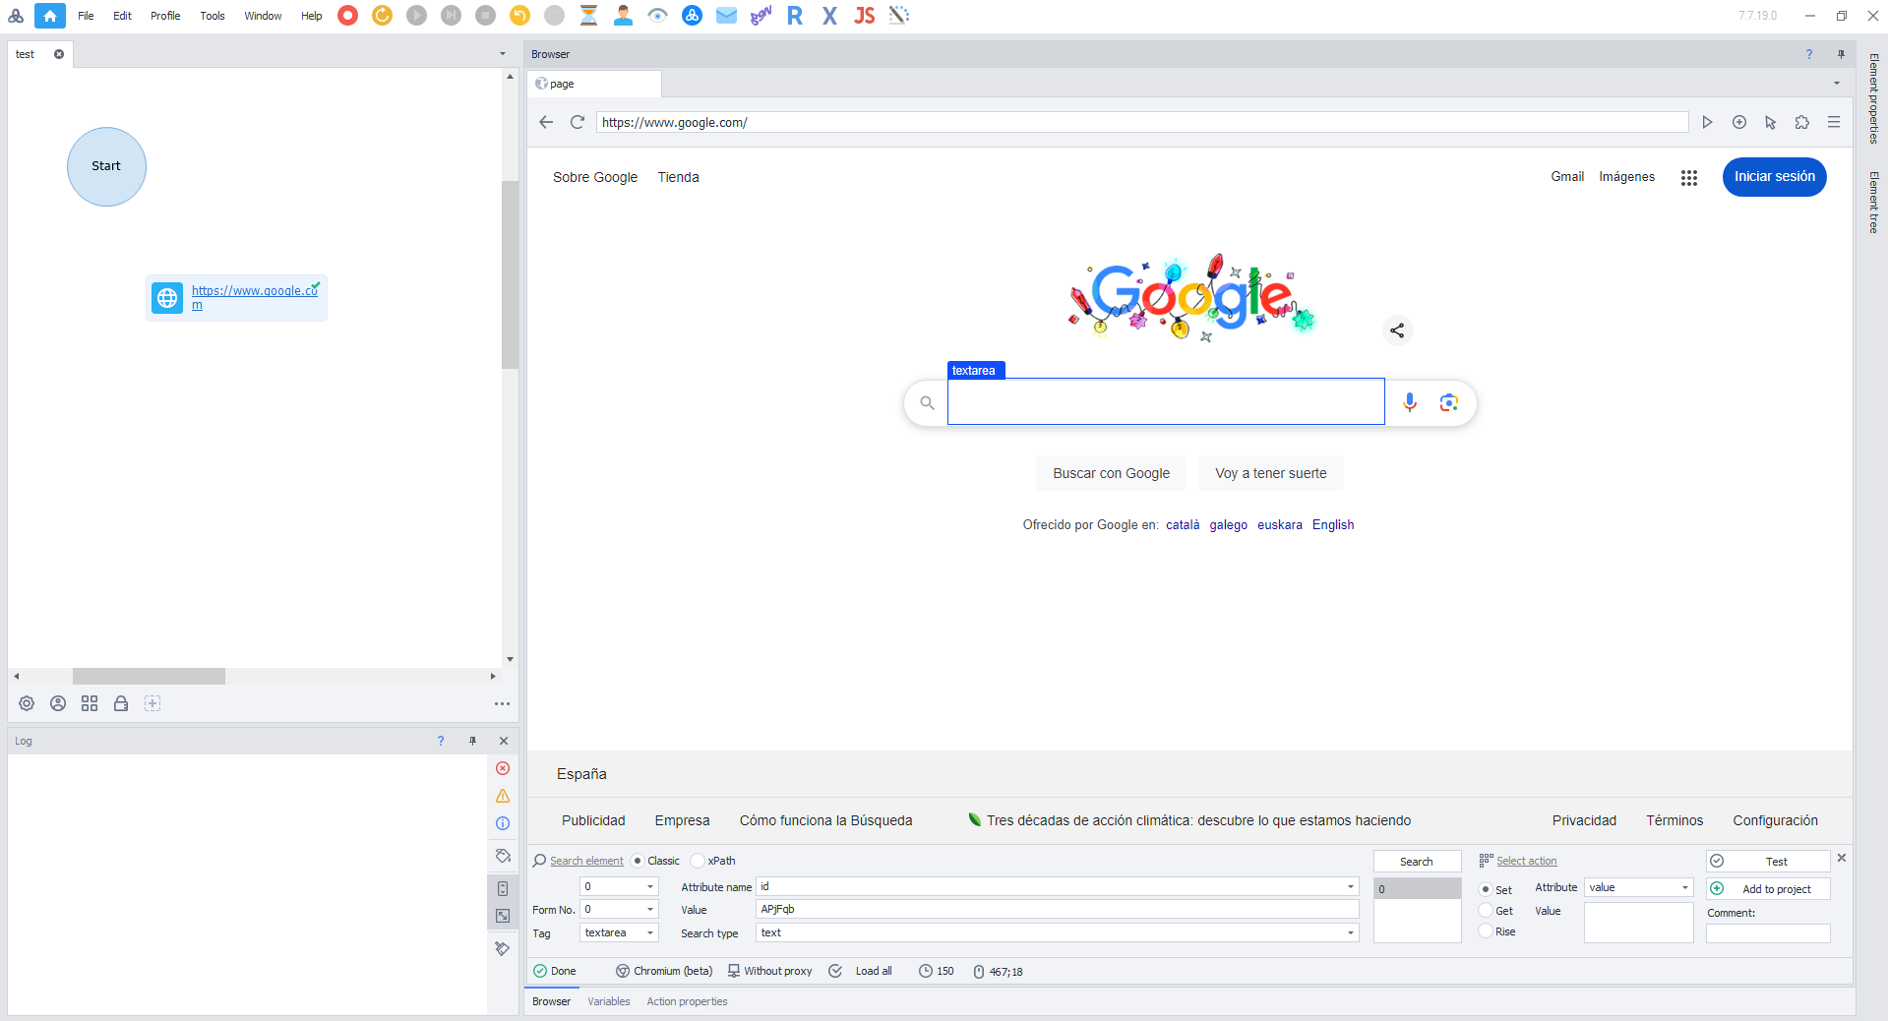Expand the Search type dropdown showing text
The width and height of the screenshot is (1888, 1021).
1351,932
